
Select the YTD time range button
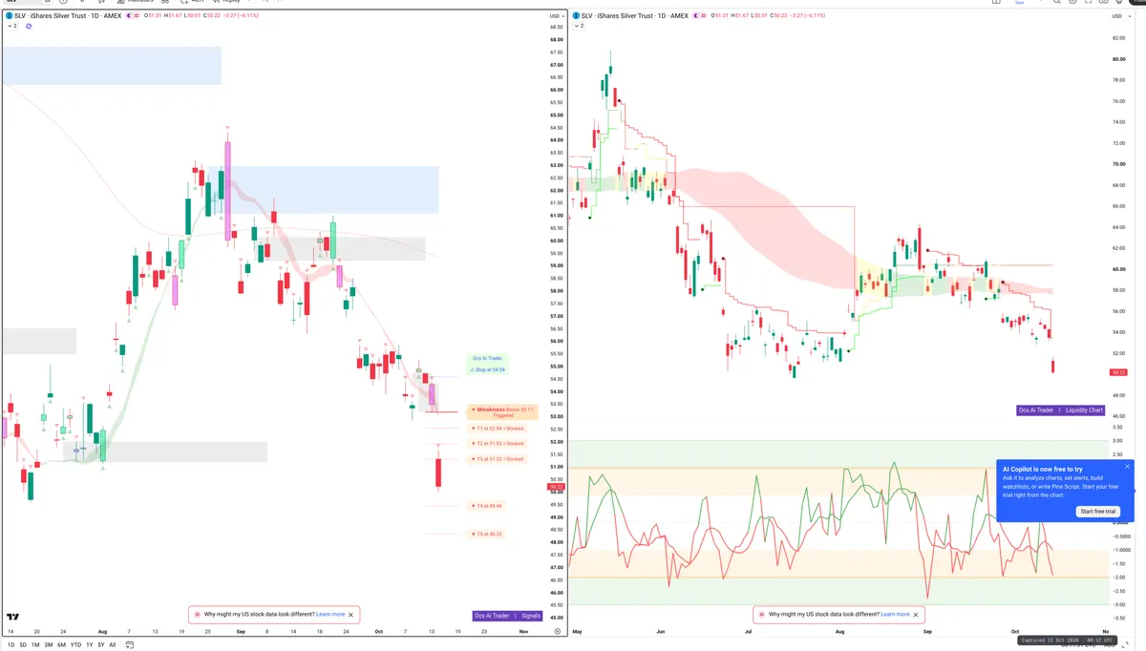click(75, 645)
